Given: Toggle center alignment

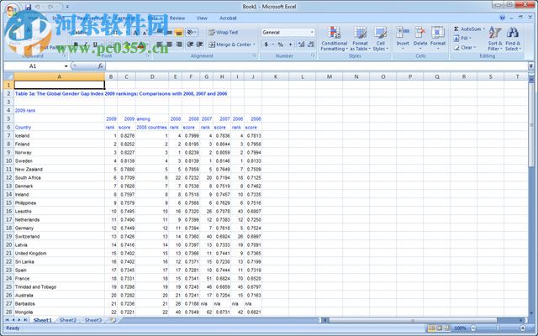Looking at the screenshot, I should (x=169, y=45).
